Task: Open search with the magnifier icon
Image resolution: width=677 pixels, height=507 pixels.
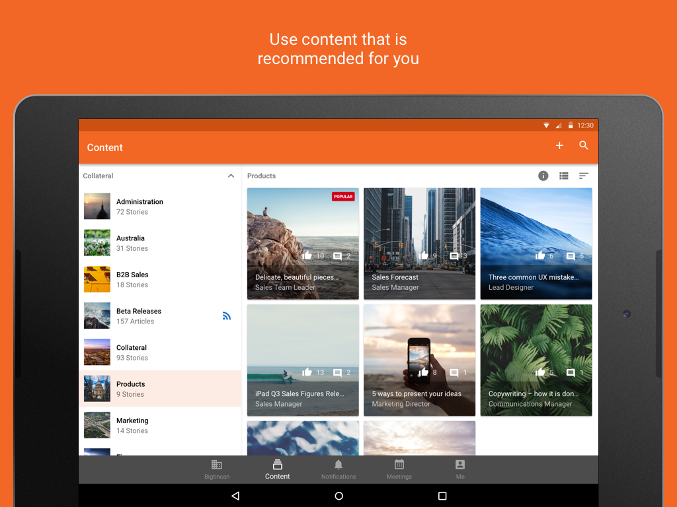Action: pos(584,145)
